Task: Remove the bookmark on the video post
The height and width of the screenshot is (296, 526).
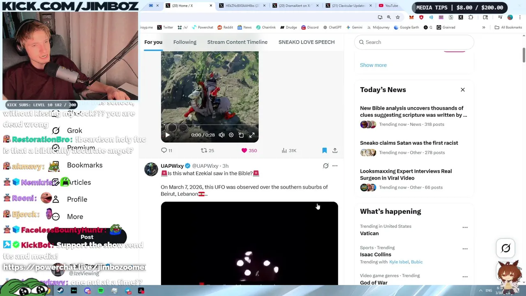Action: point(324,150)
